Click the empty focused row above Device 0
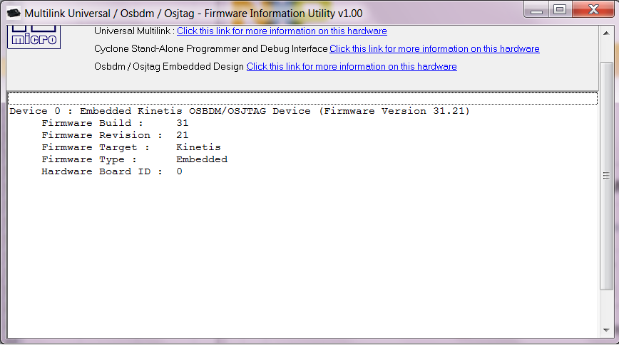 pos(302,98)
